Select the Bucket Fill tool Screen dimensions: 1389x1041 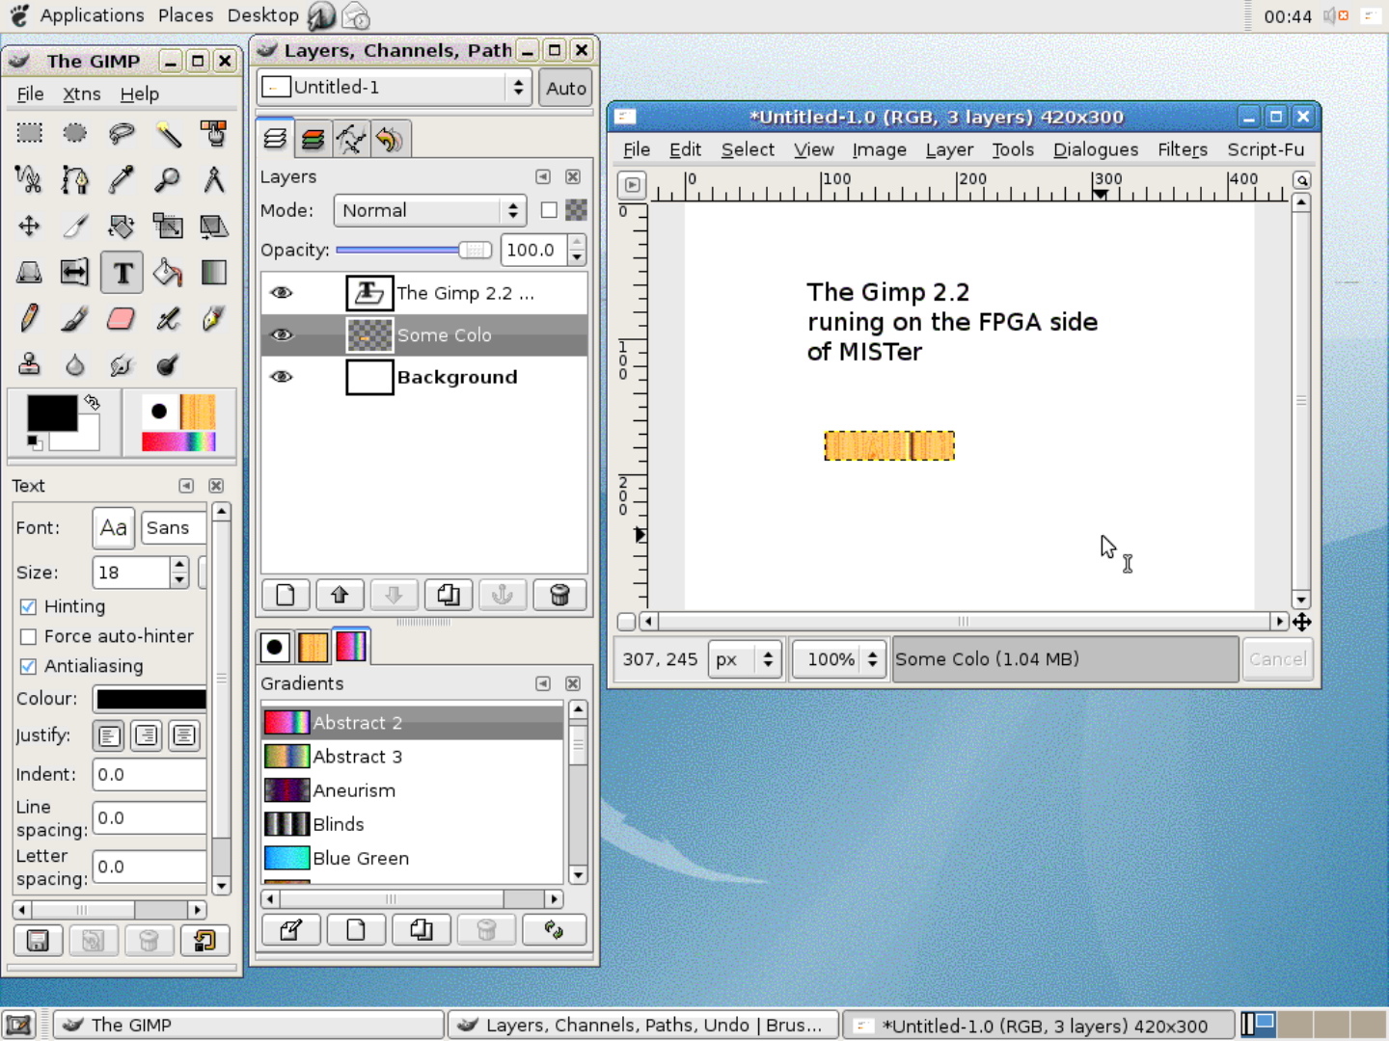tap(168, 272)
